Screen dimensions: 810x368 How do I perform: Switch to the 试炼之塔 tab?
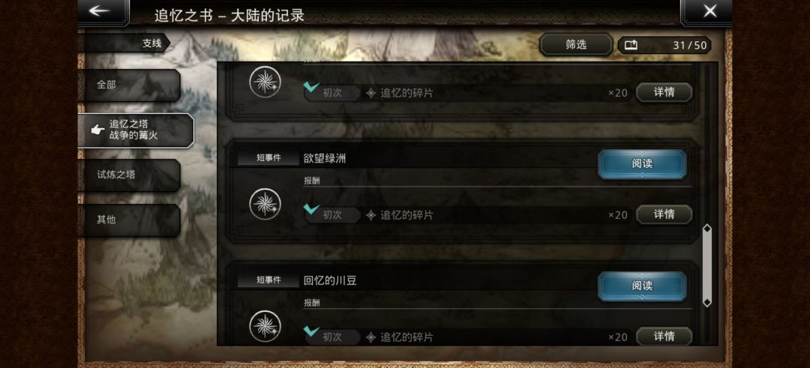129,175
